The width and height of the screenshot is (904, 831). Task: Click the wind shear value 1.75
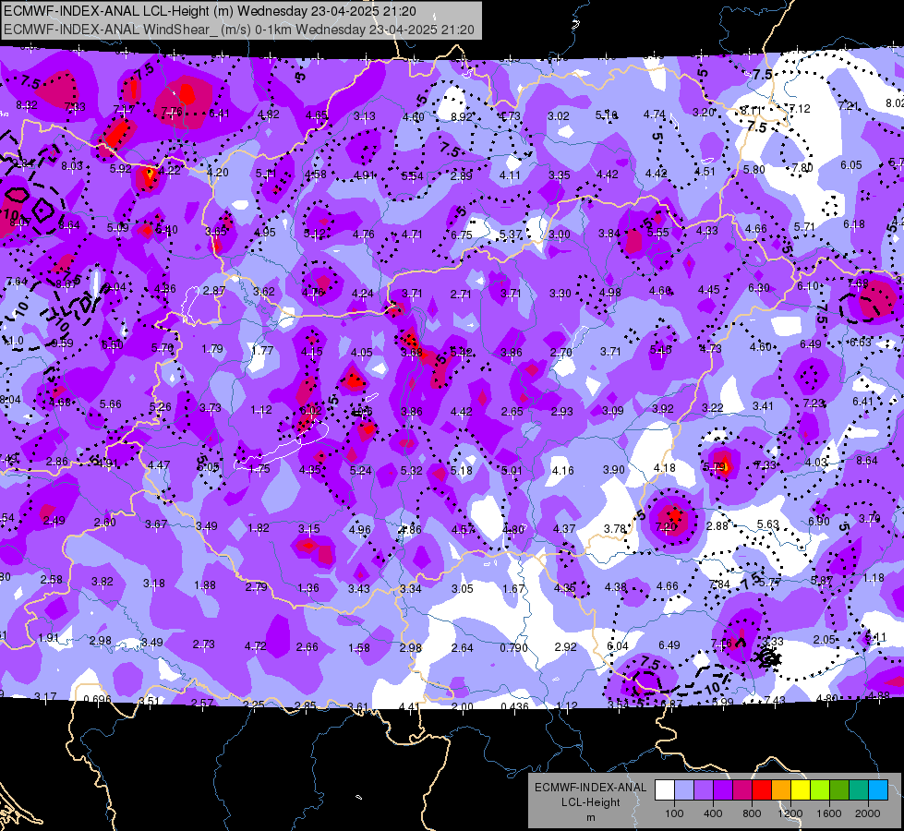pyautogui.click(x=259, y=469)
